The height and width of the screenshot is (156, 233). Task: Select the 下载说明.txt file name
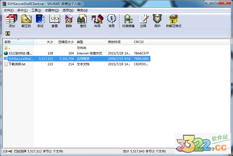pyautogui.click(x=17, y=64)
